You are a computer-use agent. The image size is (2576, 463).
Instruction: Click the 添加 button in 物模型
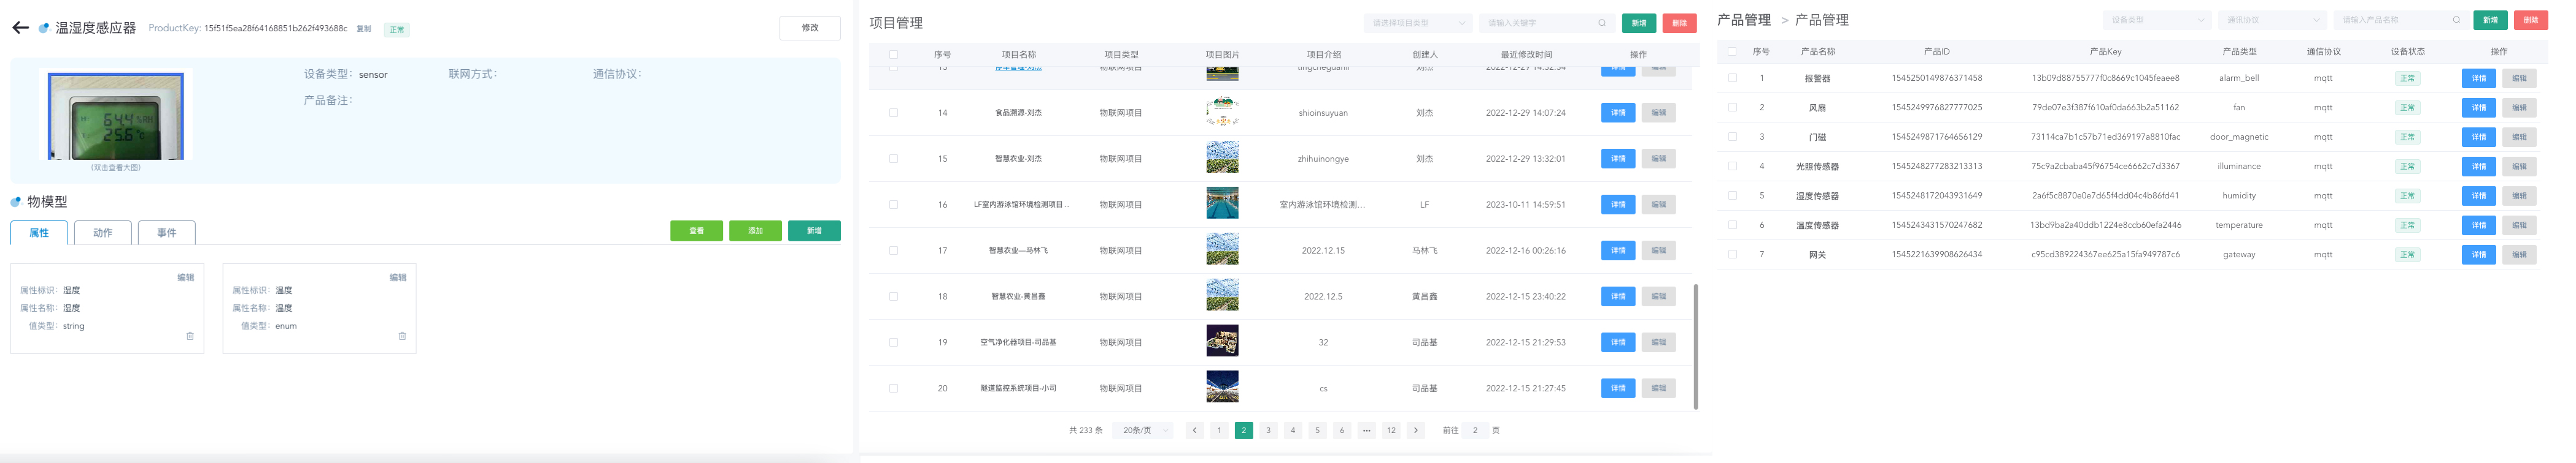(755, 230)
